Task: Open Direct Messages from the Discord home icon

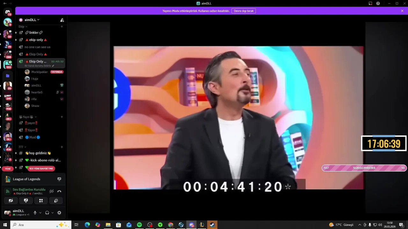Action: pyautogui.click(x=8, y=12)
